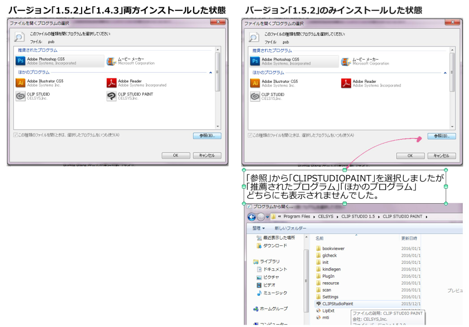
Task: Open 最近表示した場所 in navigation pane
Action: 276,238
